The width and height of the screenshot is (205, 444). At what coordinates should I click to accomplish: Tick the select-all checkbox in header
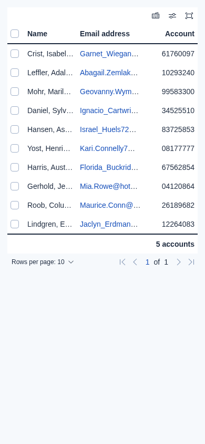pyautogui.click(x=15, y=34)
